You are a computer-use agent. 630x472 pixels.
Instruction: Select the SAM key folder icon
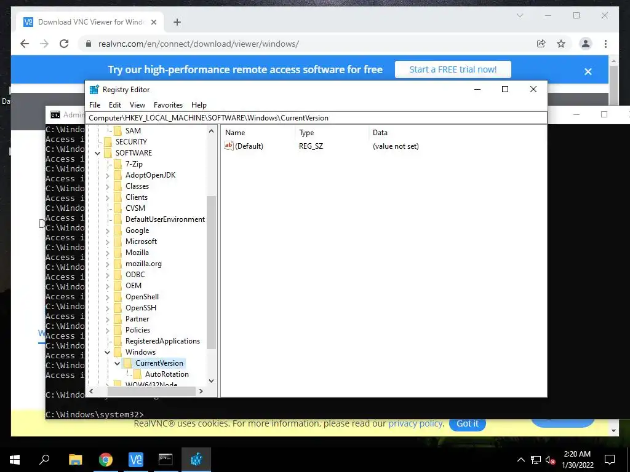(118, 130)
